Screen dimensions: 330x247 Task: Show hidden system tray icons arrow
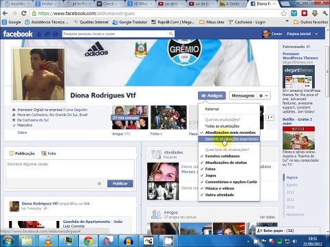pos(248,242)
